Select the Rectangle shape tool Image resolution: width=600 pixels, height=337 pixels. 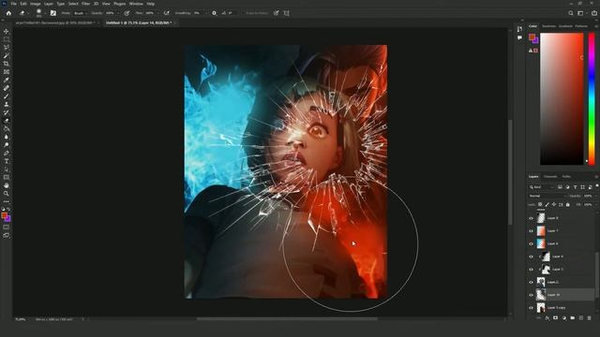(x=7, y=177)
